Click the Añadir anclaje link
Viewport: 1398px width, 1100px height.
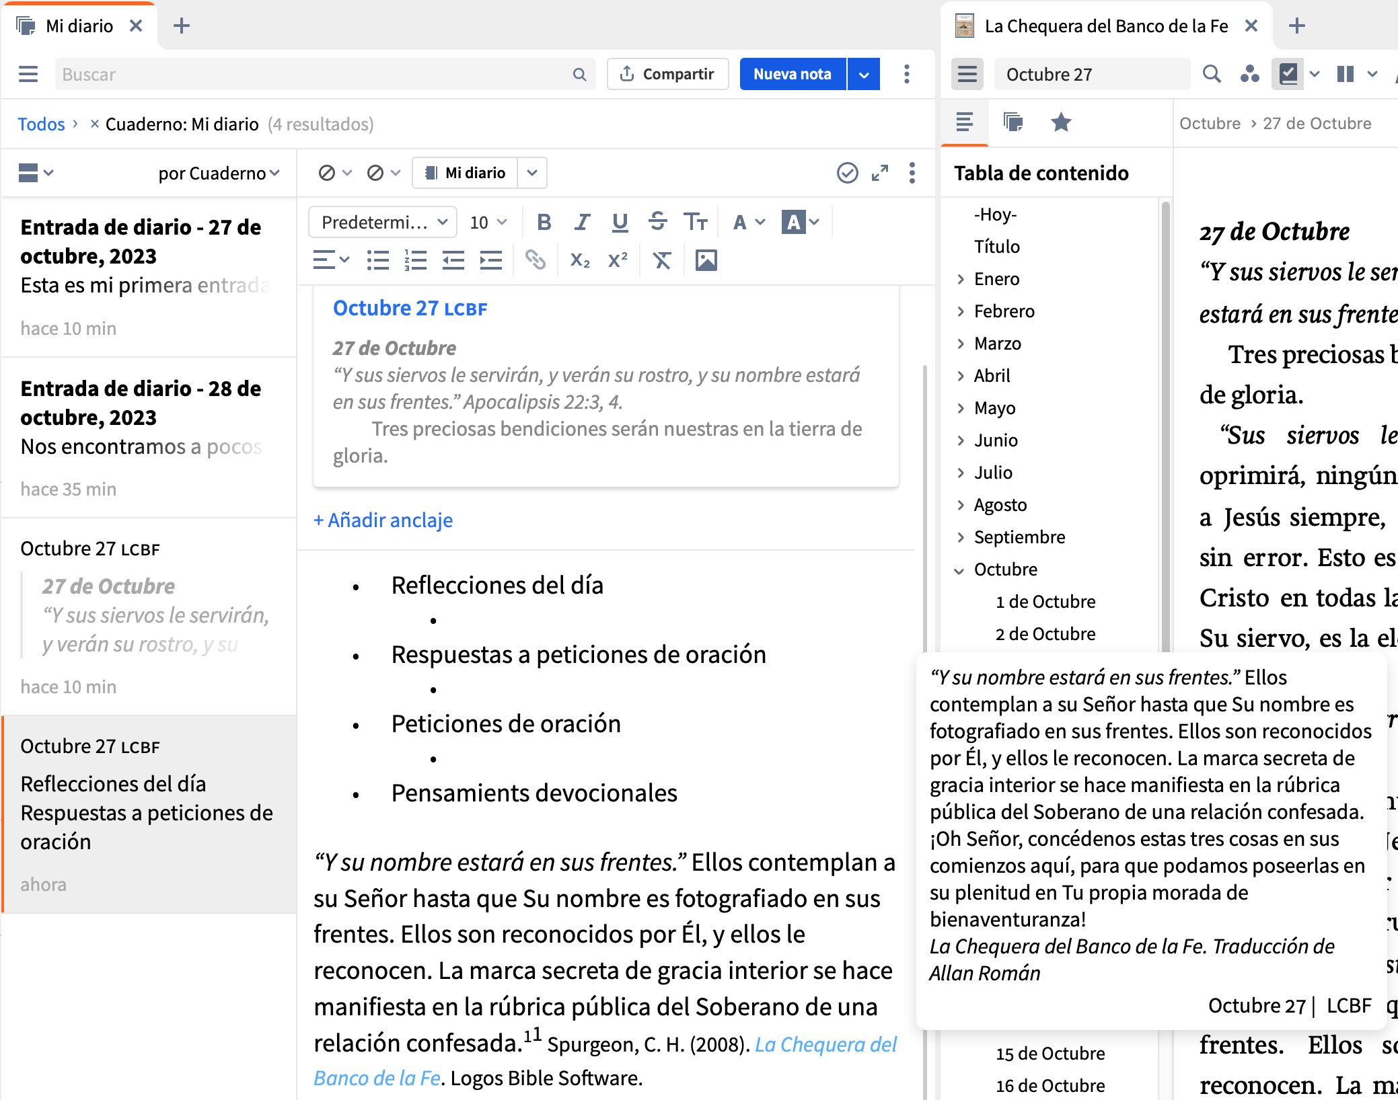(x=383, y=520)
